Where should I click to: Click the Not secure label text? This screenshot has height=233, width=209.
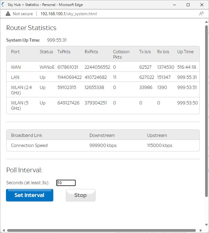click(x=23, y=14)
